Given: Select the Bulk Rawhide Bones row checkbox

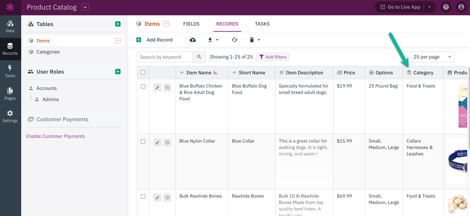Looking at the screenshot, I should 143,197.
